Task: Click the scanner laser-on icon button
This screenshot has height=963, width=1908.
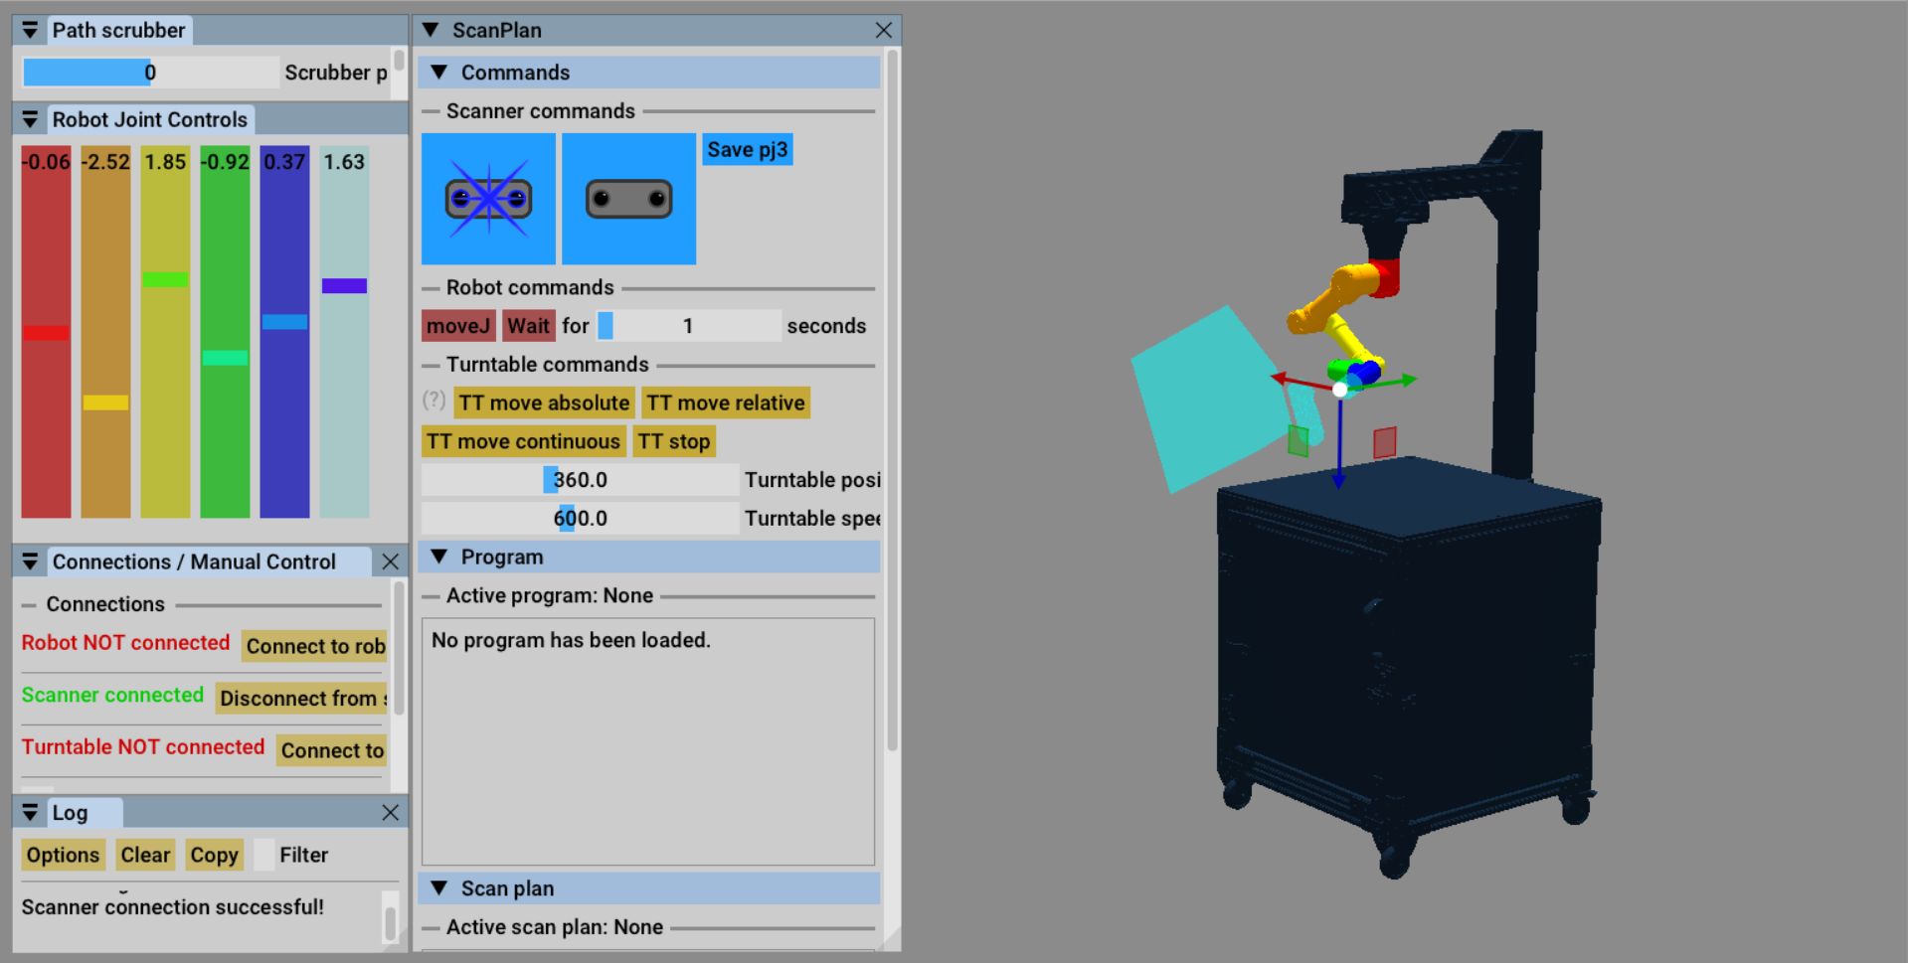Action: (x=488, y=199)
